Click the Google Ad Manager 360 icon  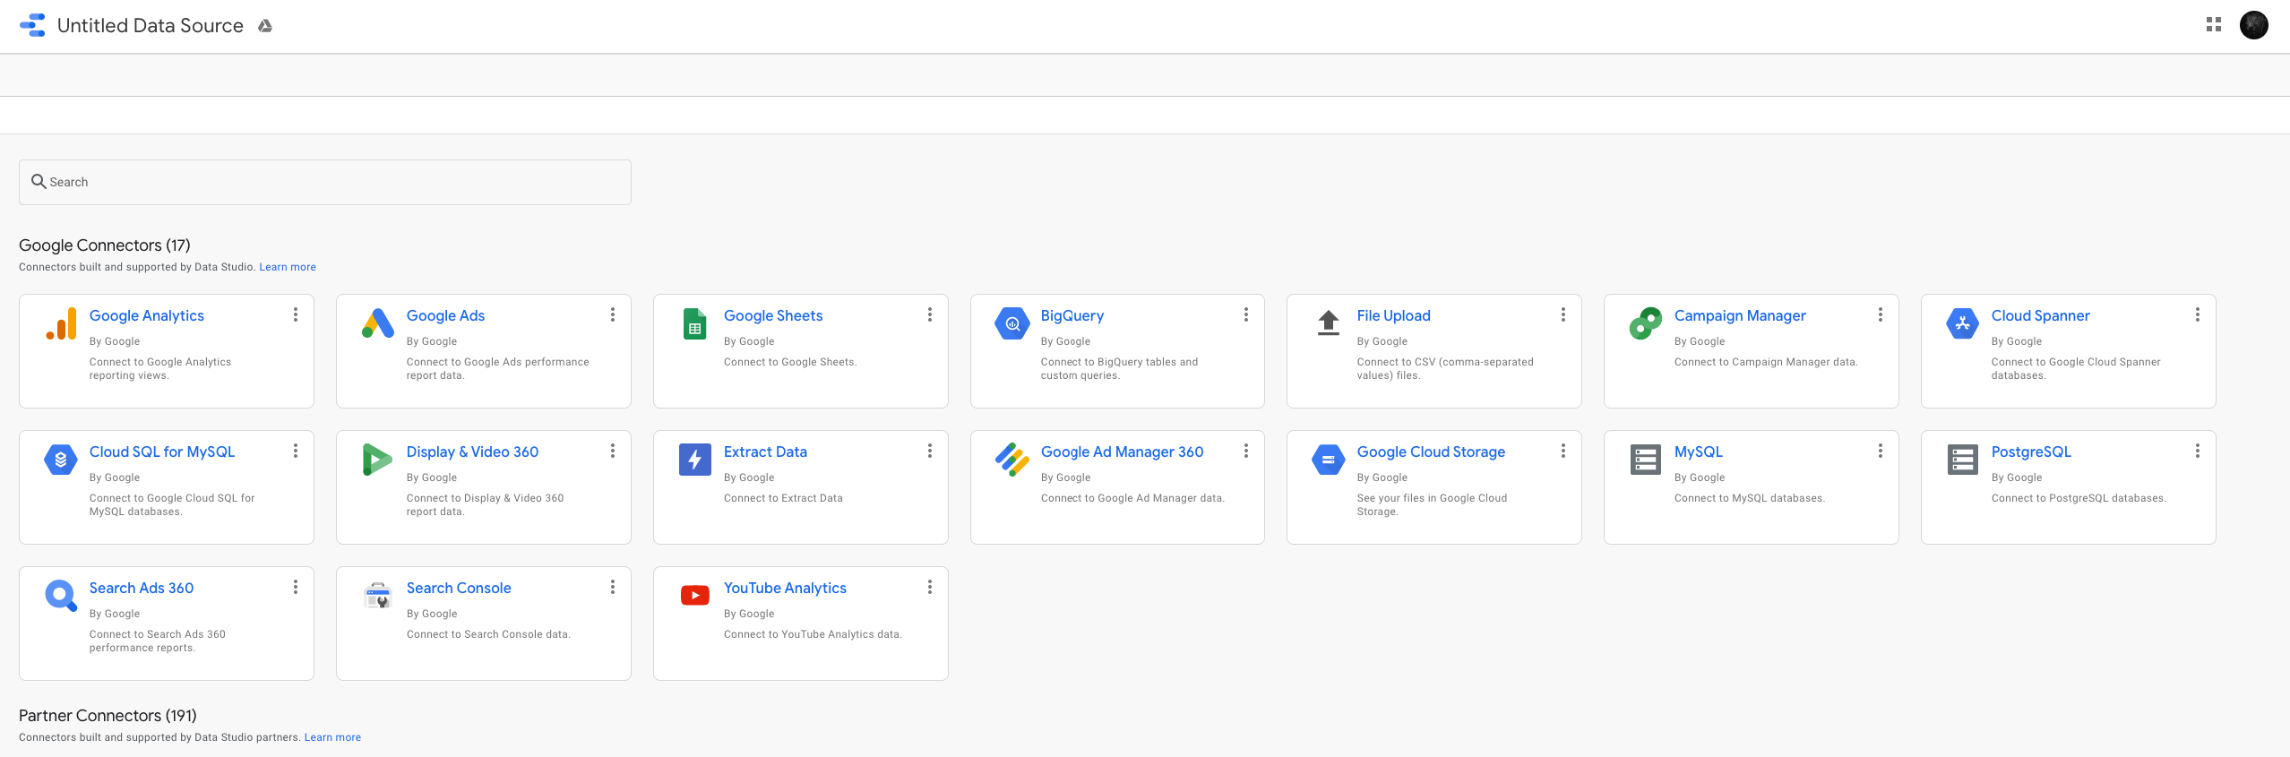point(1012,460)
